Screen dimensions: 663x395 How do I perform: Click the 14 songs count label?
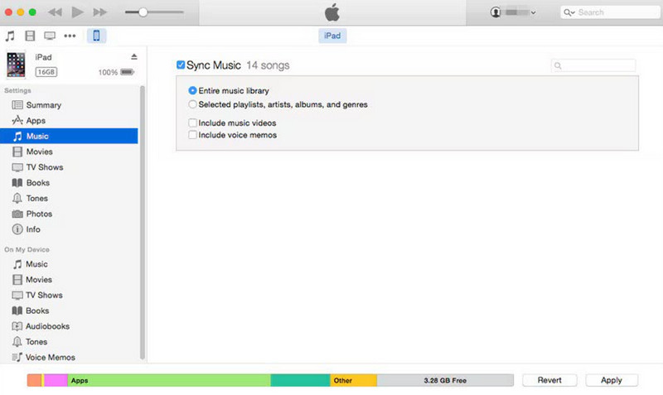point(268,65)
